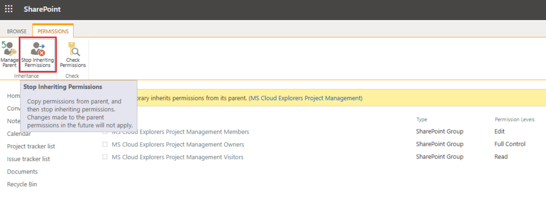Image resolution: width=546 pixels, height=199 pixels.
Task: Click the Type column header
Action: pos(422,120)
